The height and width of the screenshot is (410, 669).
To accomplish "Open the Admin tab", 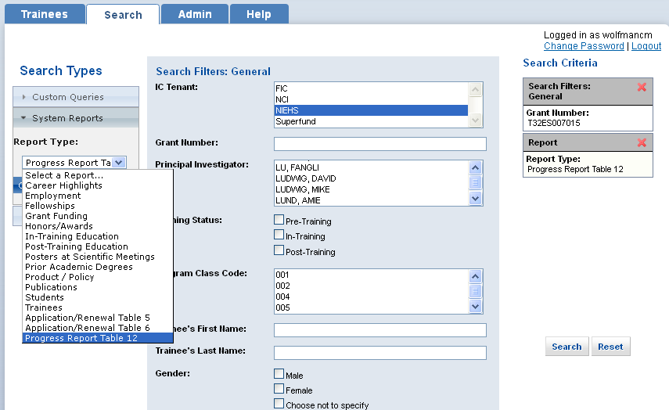I will click(x=195, y=14).
